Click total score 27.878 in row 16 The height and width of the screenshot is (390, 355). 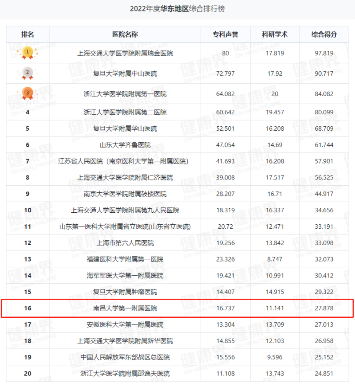click(324, 308)
